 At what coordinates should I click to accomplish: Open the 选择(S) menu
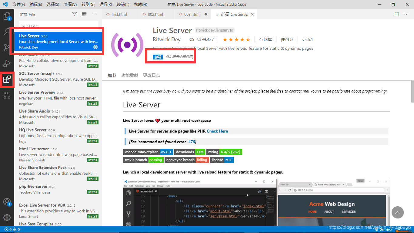coord(53,5)
